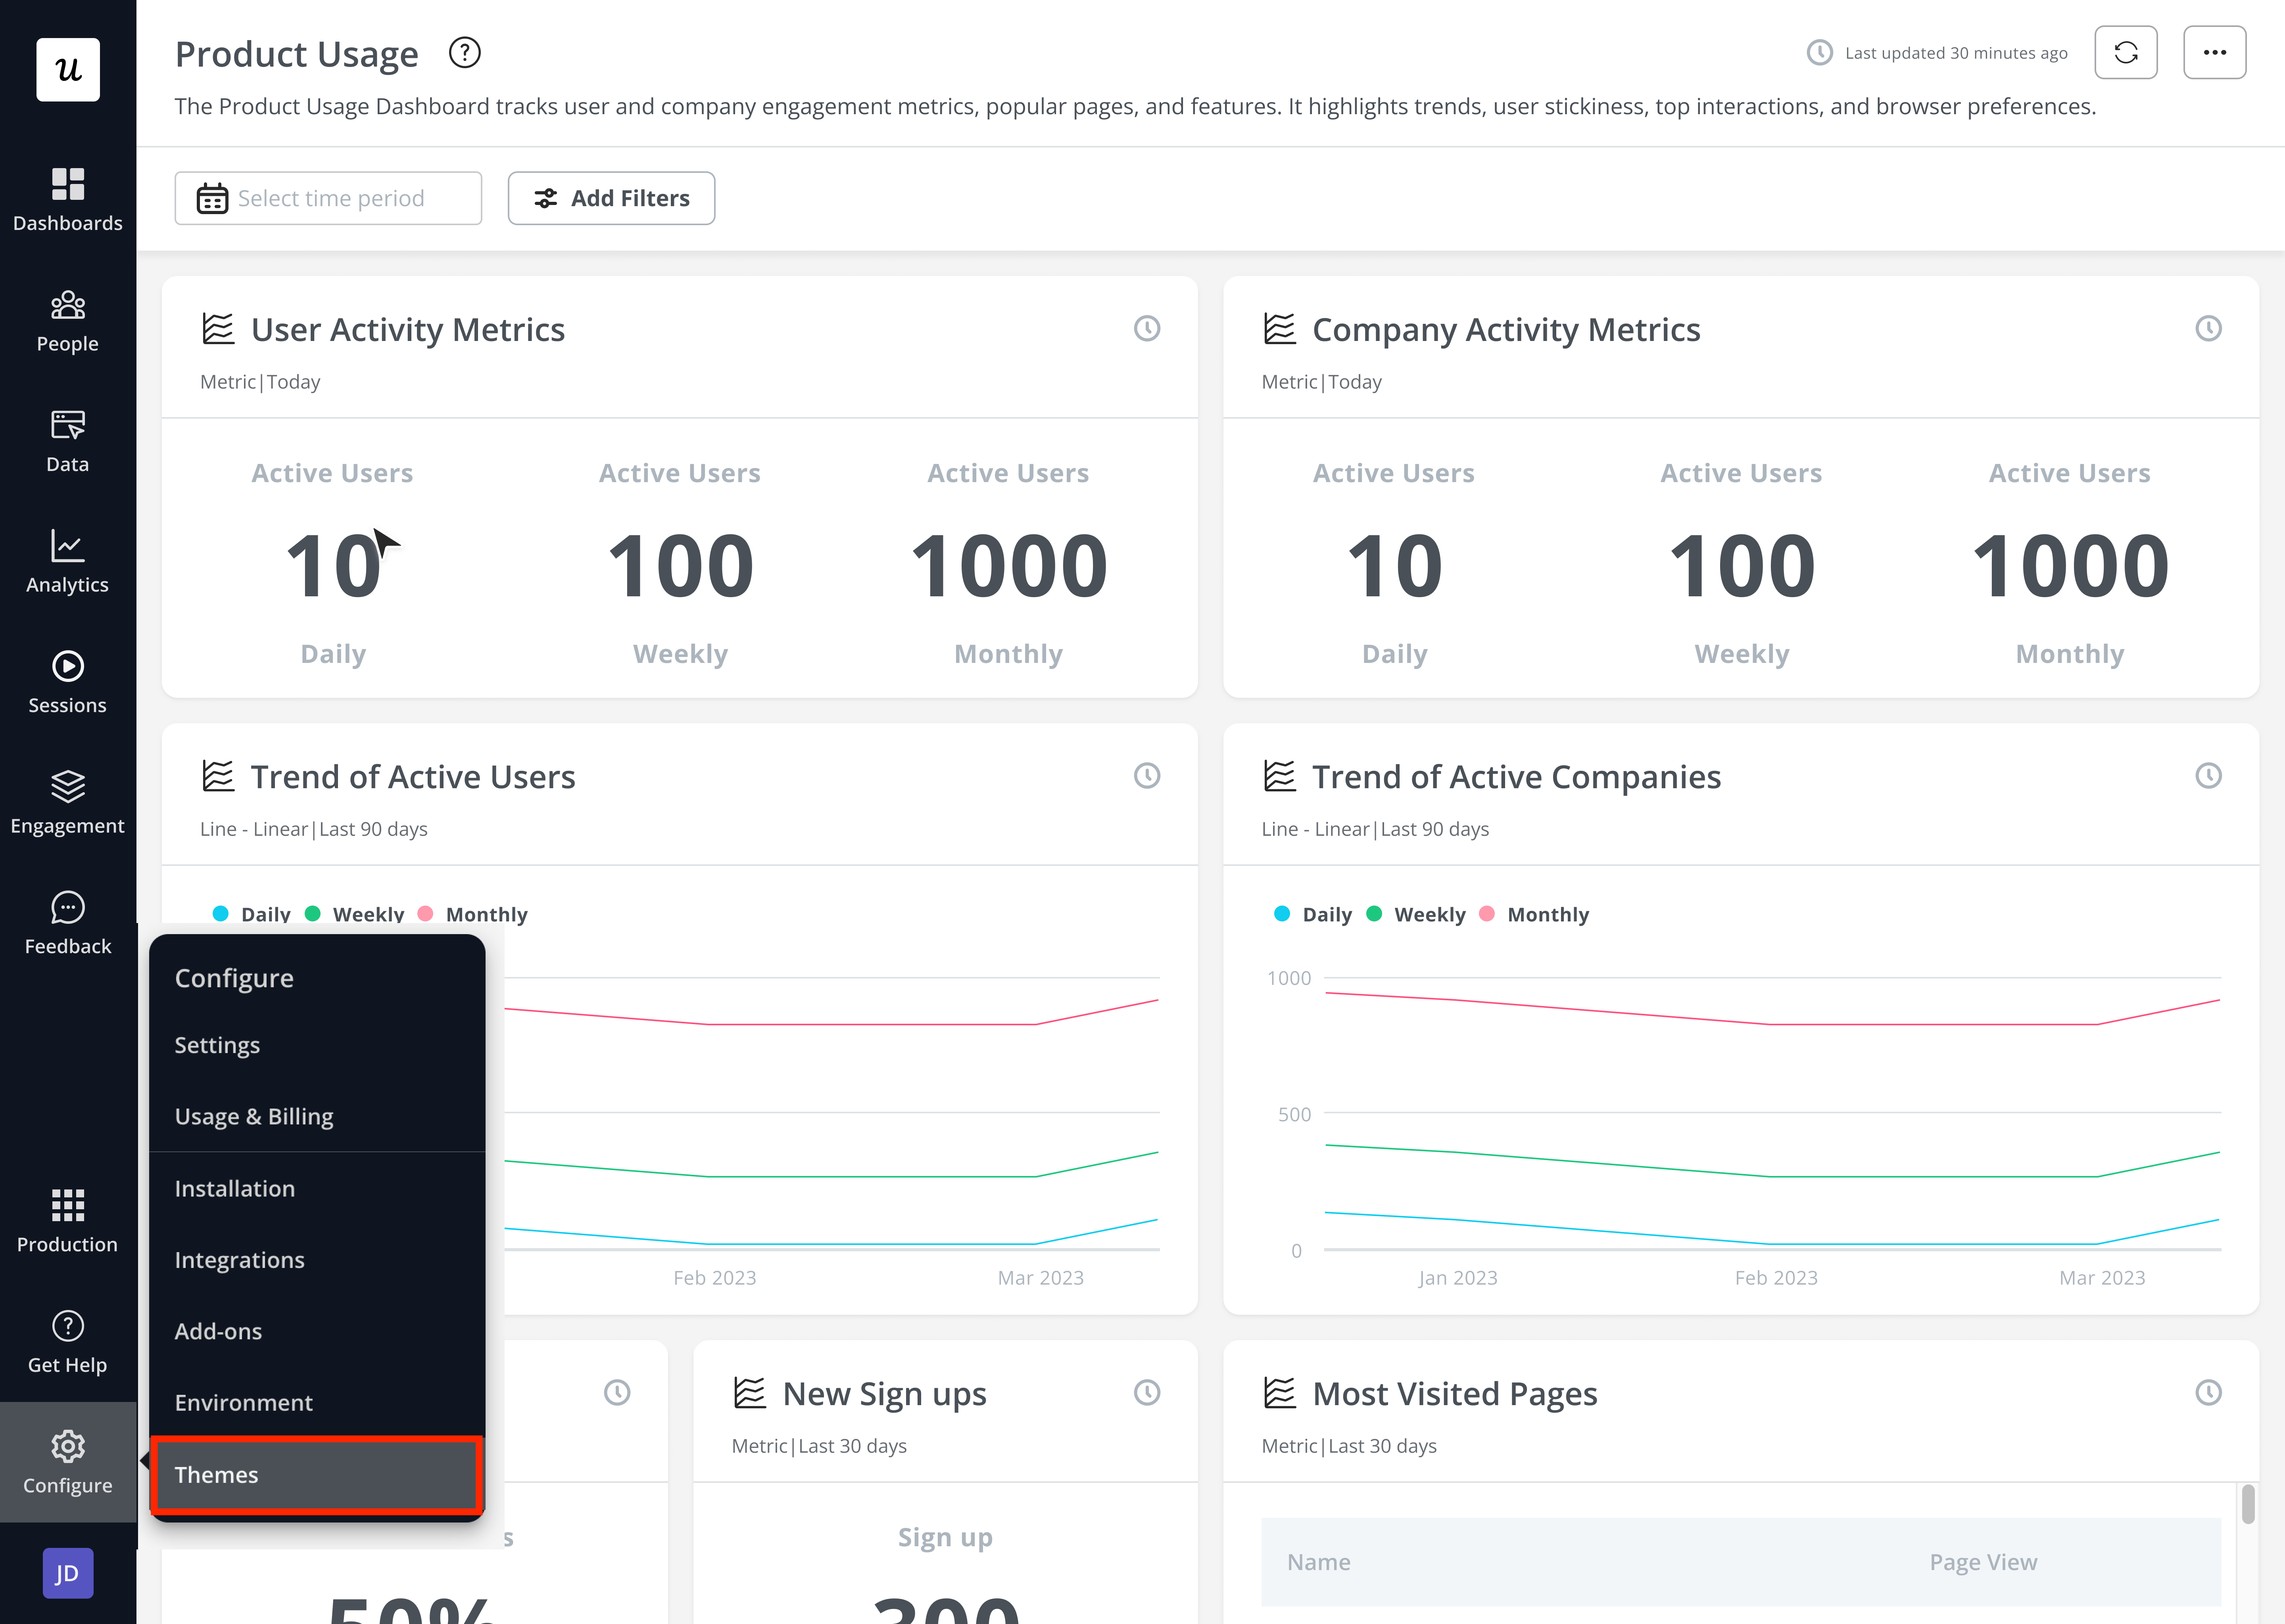
Task: Click the 1000 Monthly company active users value
Action: (2070, 566)
